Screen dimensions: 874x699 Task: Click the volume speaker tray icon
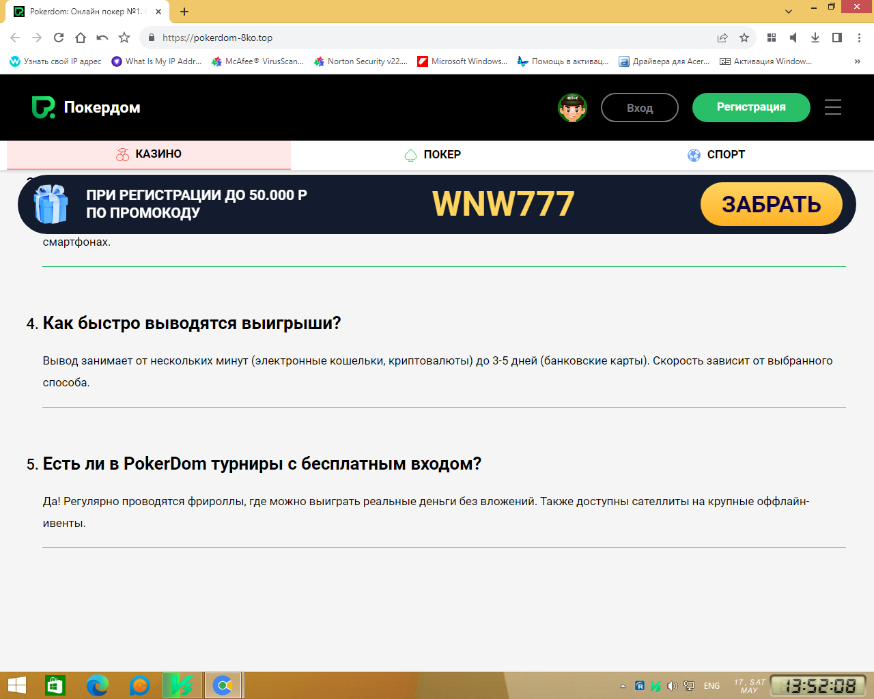point(673,686)
